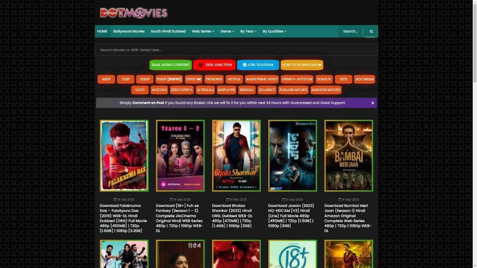The height and width of the screenshot is (268, 477).
Task: Select the NETFLIX category badge
Action: [x=234, y=79]
